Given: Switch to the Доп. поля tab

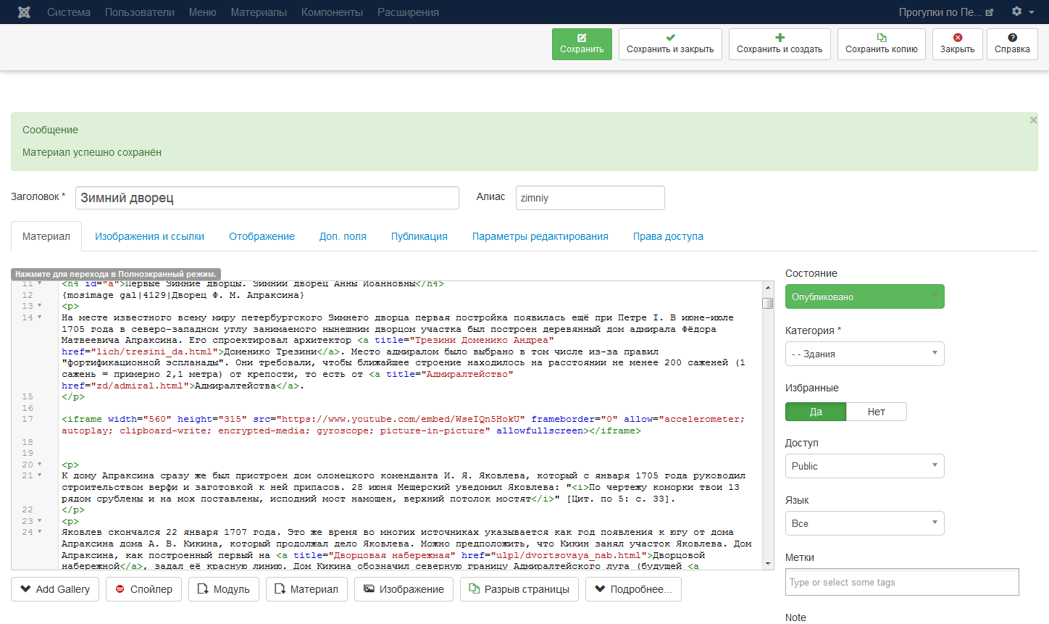Looking at the screenshot, I should (x=343, y=236).
